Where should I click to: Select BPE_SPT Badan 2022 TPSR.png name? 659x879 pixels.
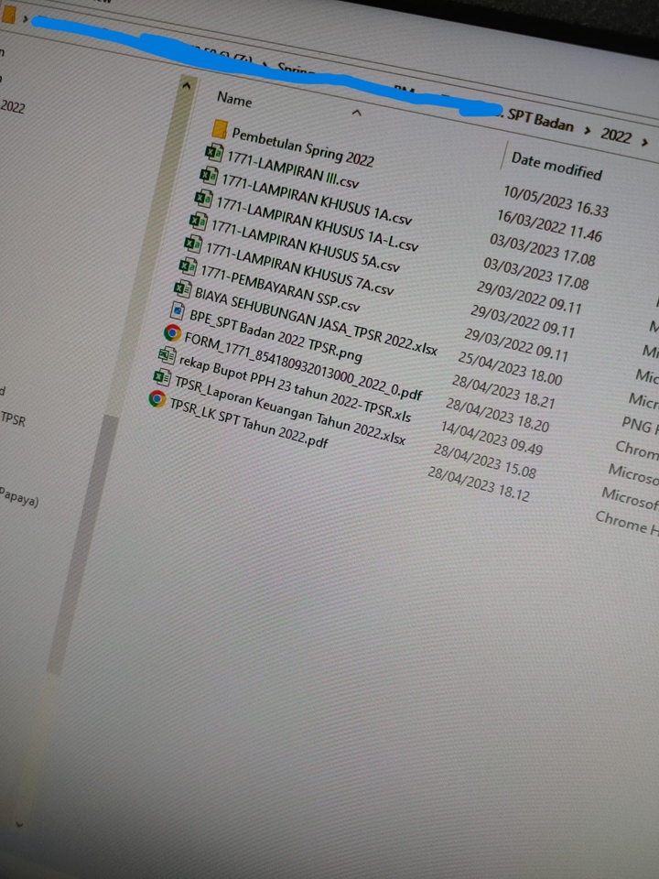[x=275, y=335]
